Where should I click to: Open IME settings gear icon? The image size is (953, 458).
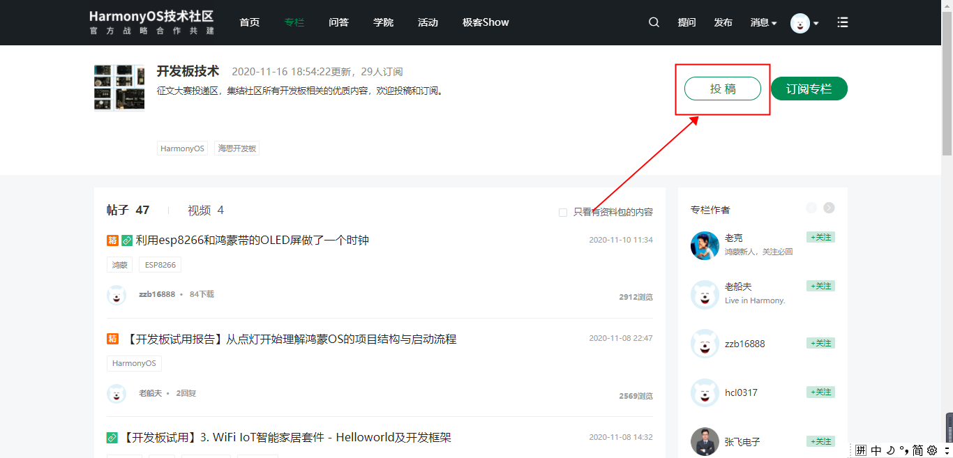tap(932, 450)
